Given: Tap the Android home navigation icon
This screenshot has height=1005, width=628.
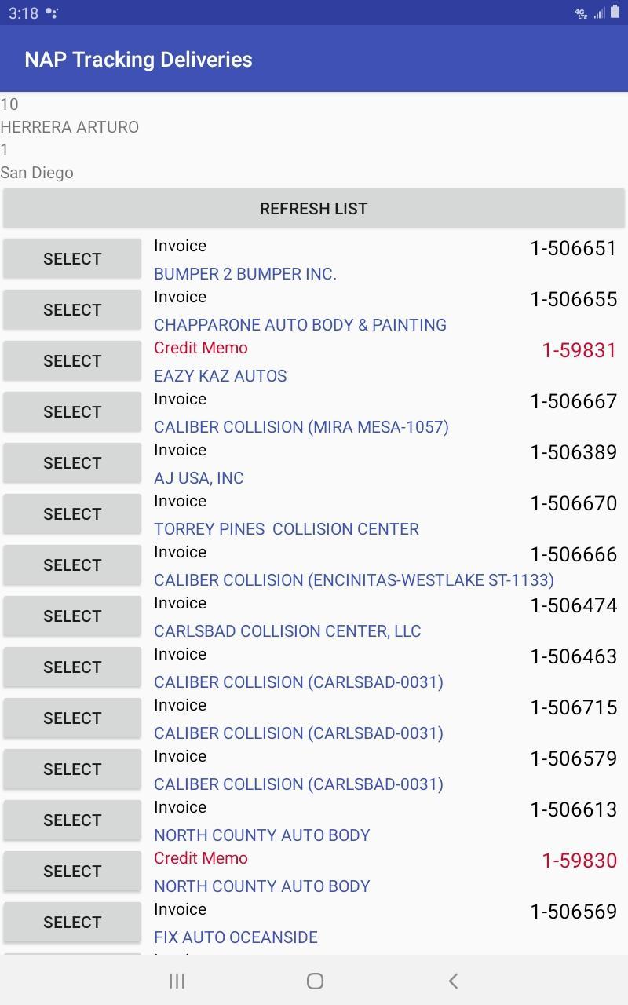Looking at the screenshot, I should [315, 981].
